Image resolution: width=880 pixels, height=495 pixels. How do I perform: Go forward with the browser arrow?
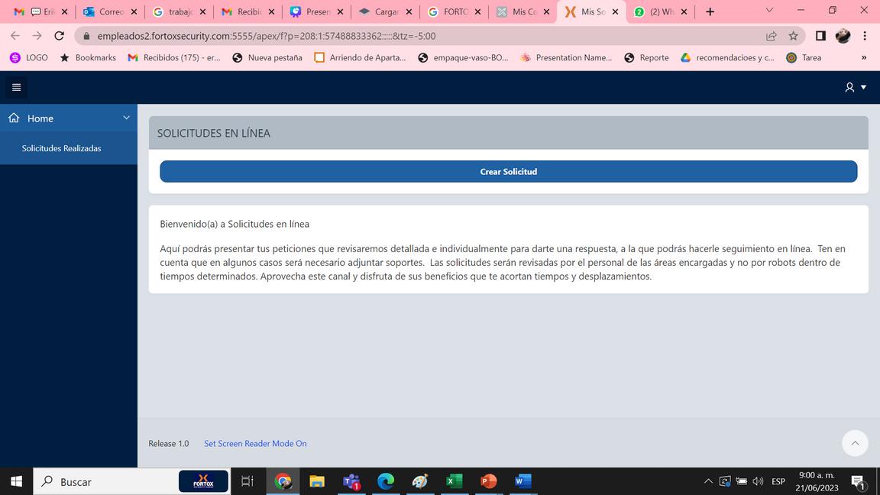37,36
